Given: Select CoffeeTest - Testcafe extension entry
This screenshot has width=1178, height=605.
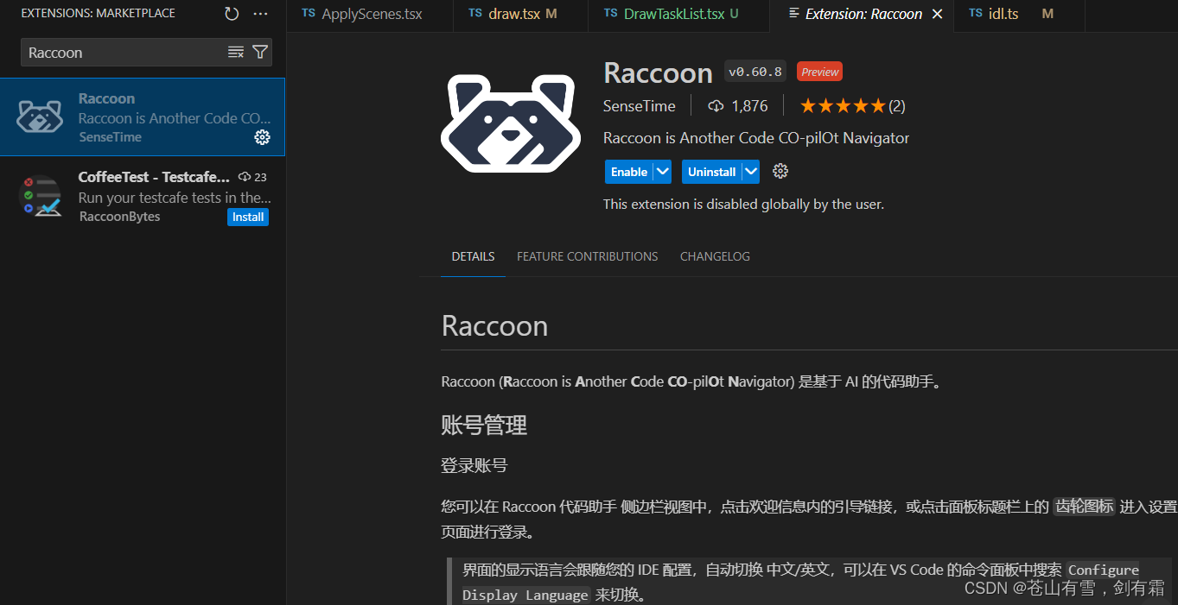Looking at the screenshot, I should pyautogui.click(x=143, y=196).
